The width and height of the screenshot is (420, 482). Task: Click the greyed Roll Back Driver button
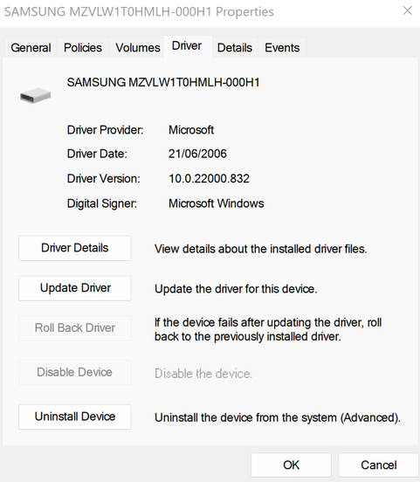(x=75, y=328)
